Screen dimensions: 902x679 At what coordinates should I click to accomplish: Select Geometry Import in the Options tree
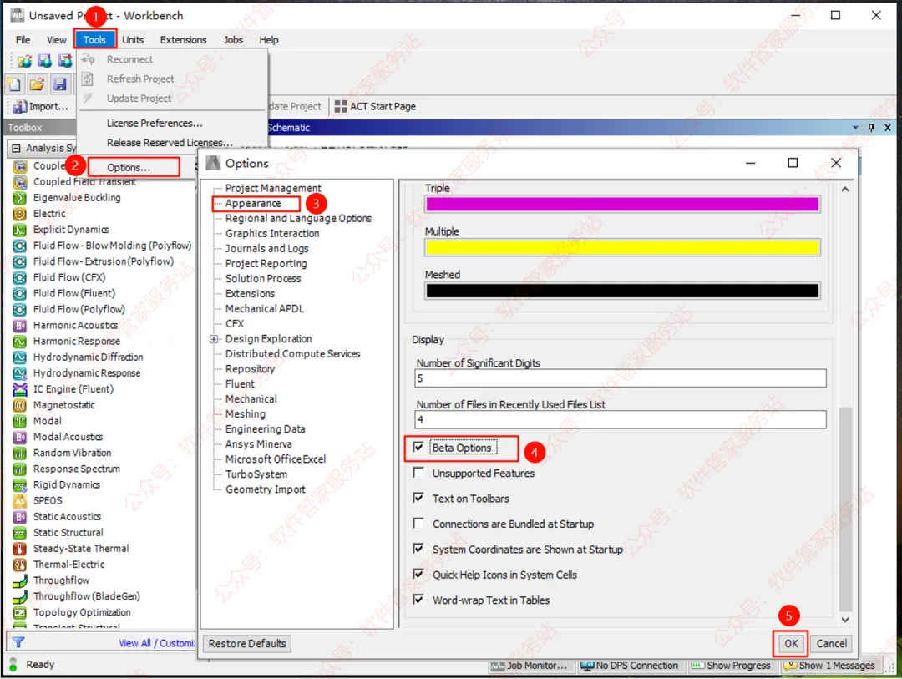(x=266, y=489)
